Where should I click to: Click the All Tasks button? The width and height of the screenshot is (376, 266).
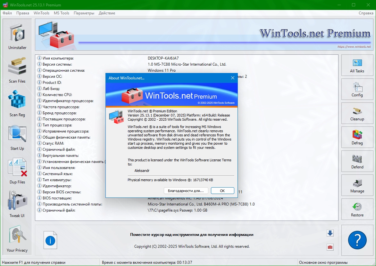click(x=357, y=65)
